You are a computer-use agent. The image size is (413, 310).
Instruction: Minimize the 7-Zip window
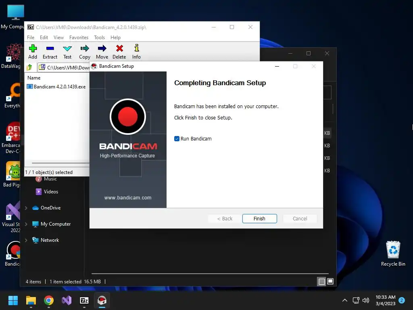(214, 27)
